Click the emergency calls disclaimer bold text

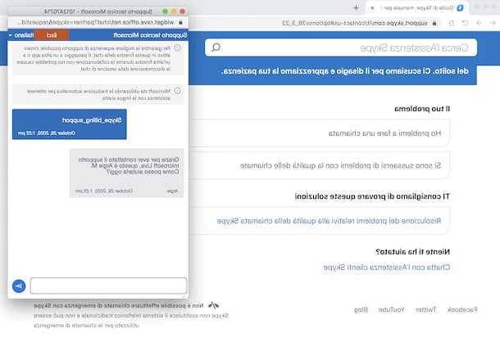(x=118, y=305)
